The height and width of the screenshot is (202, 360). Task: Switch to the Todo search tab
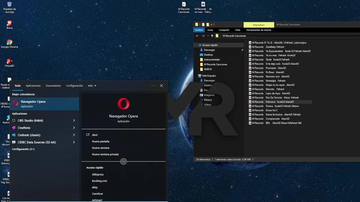coord(18,86)
